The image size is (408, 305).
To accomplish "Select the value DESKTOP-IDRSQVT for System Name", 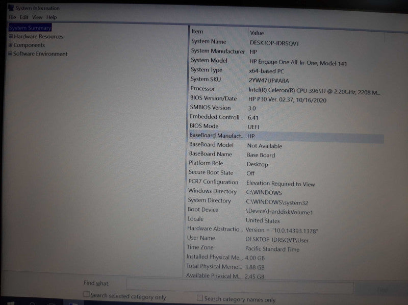I will [x=274, y=43].
